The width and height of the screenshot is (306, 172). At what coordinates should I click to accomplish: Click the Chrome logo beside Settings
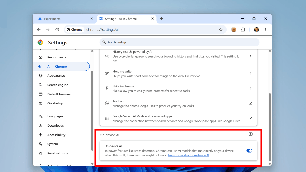40,42
